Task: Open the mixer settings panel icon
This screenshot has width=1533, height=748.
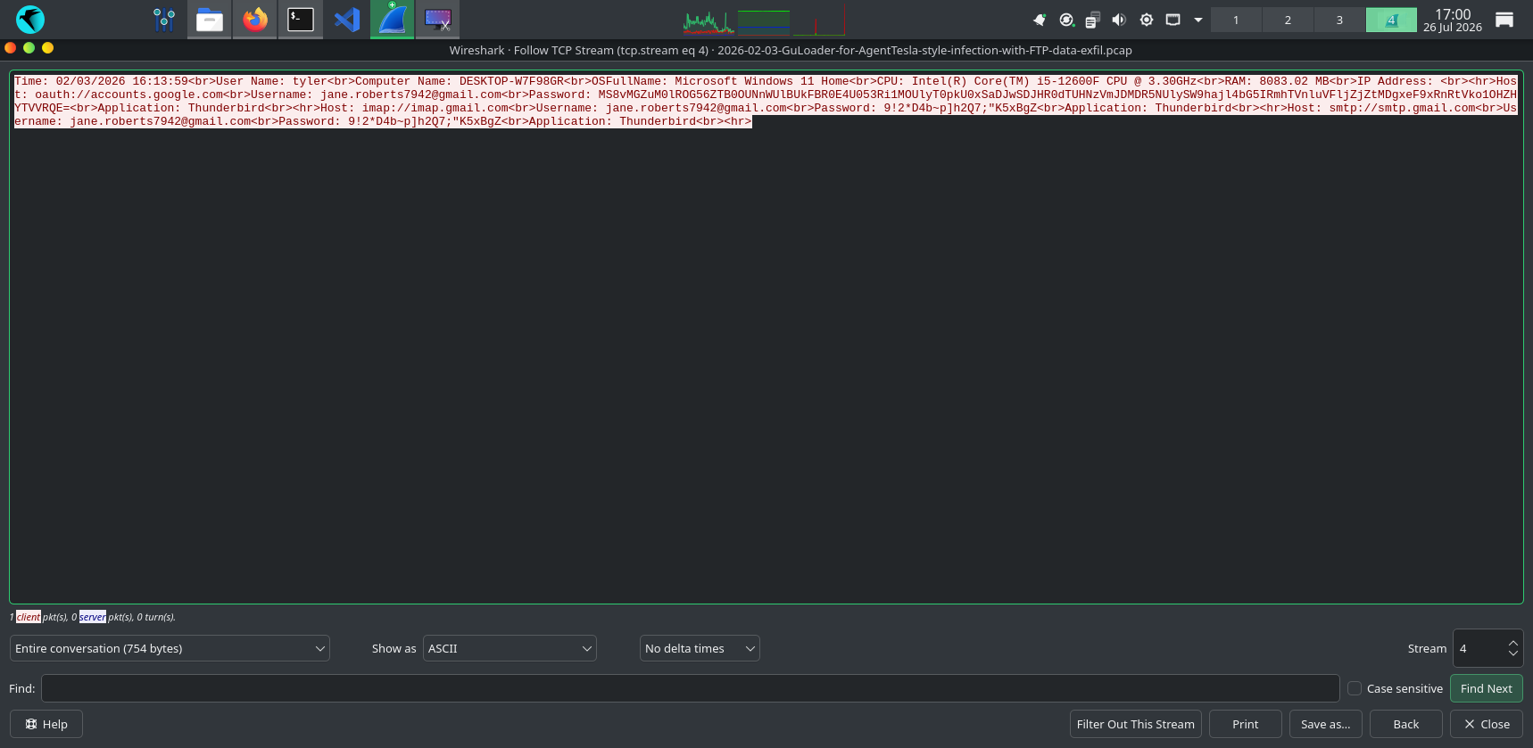Action: [163, 20]
